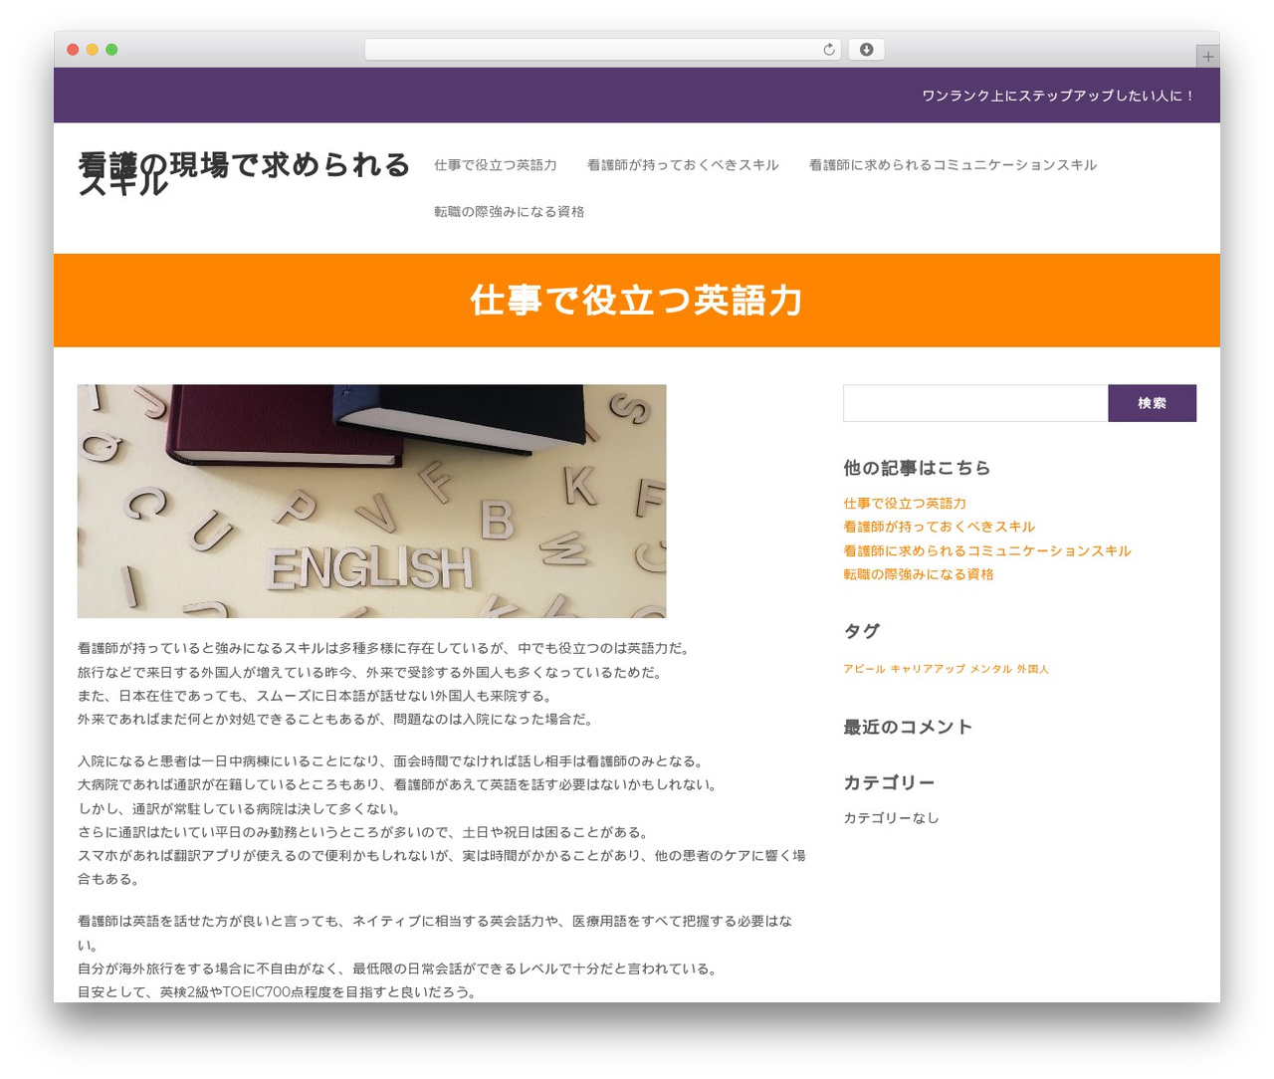This screenshot has height=1079, width=1274.
Task: Click the sidebar search input field
Action: [x=975, y=403]
